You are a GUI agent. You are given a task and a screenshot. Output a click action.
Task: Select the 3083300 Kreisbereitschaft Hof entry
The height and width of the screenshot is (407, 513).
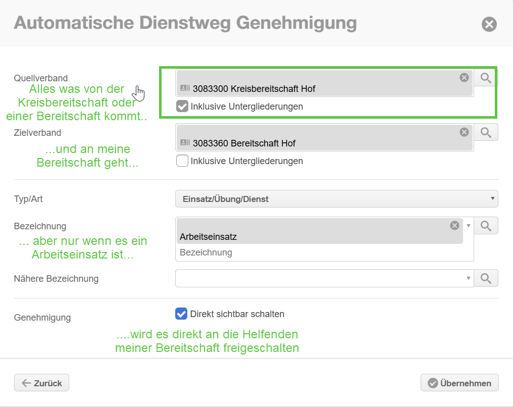pos(253,89)
